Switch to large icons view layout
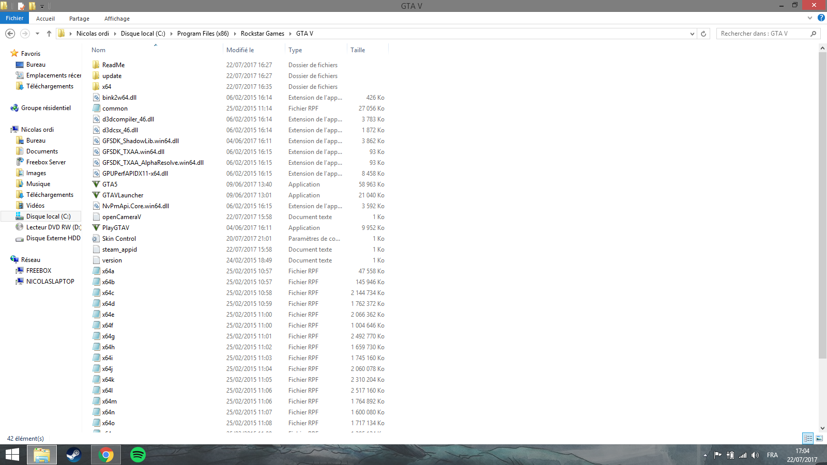 click(819, 438)
